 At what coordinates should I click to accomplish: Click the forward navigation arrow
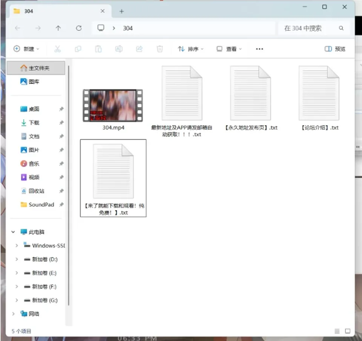pyautogui.click(x=38, y=28)
